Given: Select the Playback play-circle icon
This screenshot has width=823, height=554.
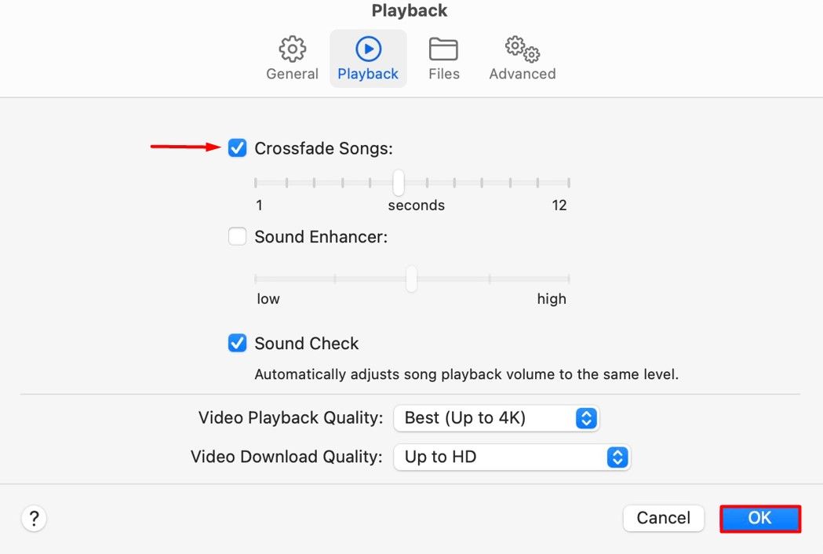Looking at the screenshot, I should 368,49.
